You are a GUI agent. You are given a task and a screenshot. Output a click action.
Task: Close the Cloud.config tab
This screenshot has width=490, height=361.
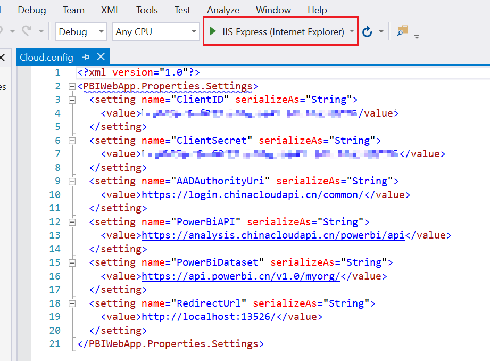(x=101, y=57)
